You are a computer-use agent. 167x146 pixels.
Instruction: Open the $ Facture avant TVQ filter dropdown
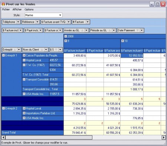point(69,22)
